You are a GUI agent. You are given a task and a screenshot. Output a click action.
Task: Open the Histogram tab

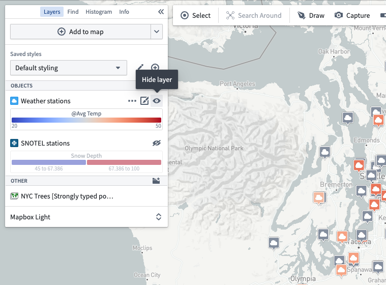click(99, 12)
